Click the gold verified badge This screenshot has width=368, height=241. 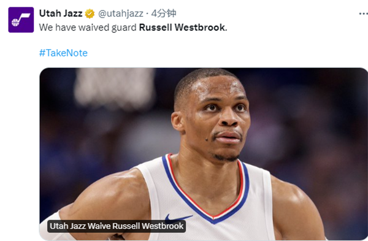tap(90, 13)
